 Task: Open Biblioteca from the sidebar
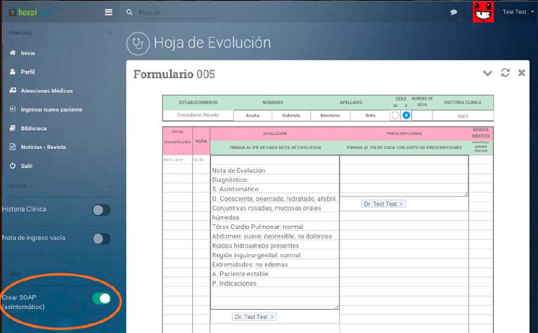(x=34, y=129)
